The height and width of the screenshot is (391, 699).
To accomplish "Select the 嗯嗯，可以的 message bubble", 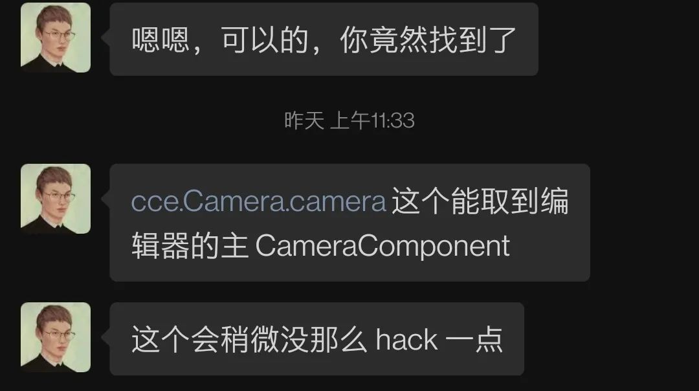I will (x=324, y=39).
